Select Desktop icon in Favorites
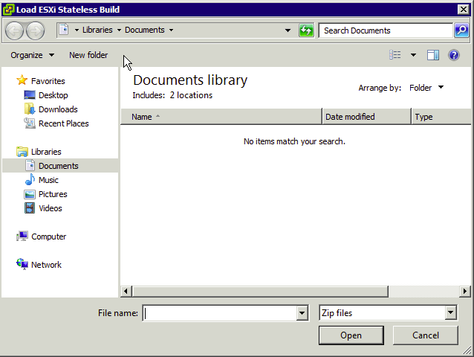 click(29, 95)
